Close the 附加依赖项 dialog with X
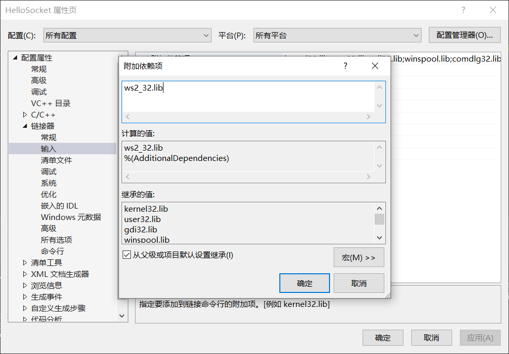Viewport: 509px width, 354px height. (x=375, y=66)
